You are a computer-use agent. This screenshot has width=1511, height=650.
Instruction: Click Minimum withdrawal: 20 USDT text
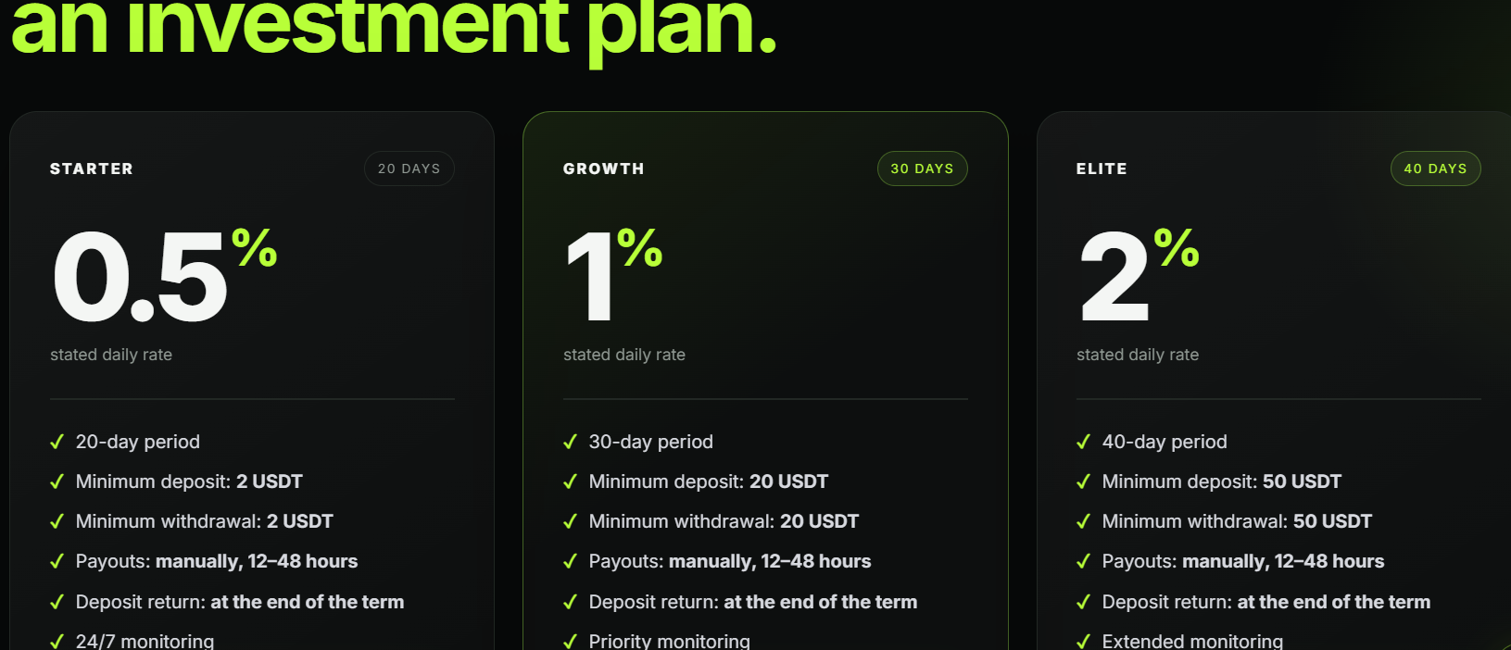[x=724, y=522]
